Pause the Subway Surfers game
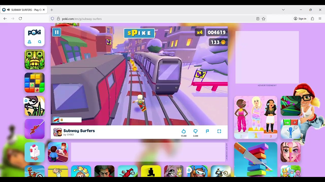This screenshot has height=182, width=325. pos(57,32)
